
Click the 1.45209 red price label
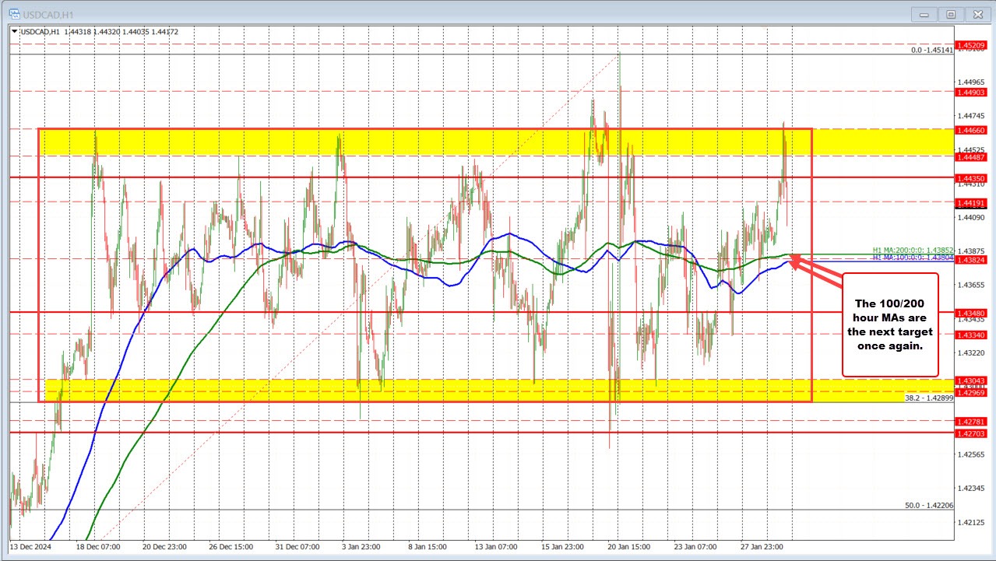click(972, 46)
